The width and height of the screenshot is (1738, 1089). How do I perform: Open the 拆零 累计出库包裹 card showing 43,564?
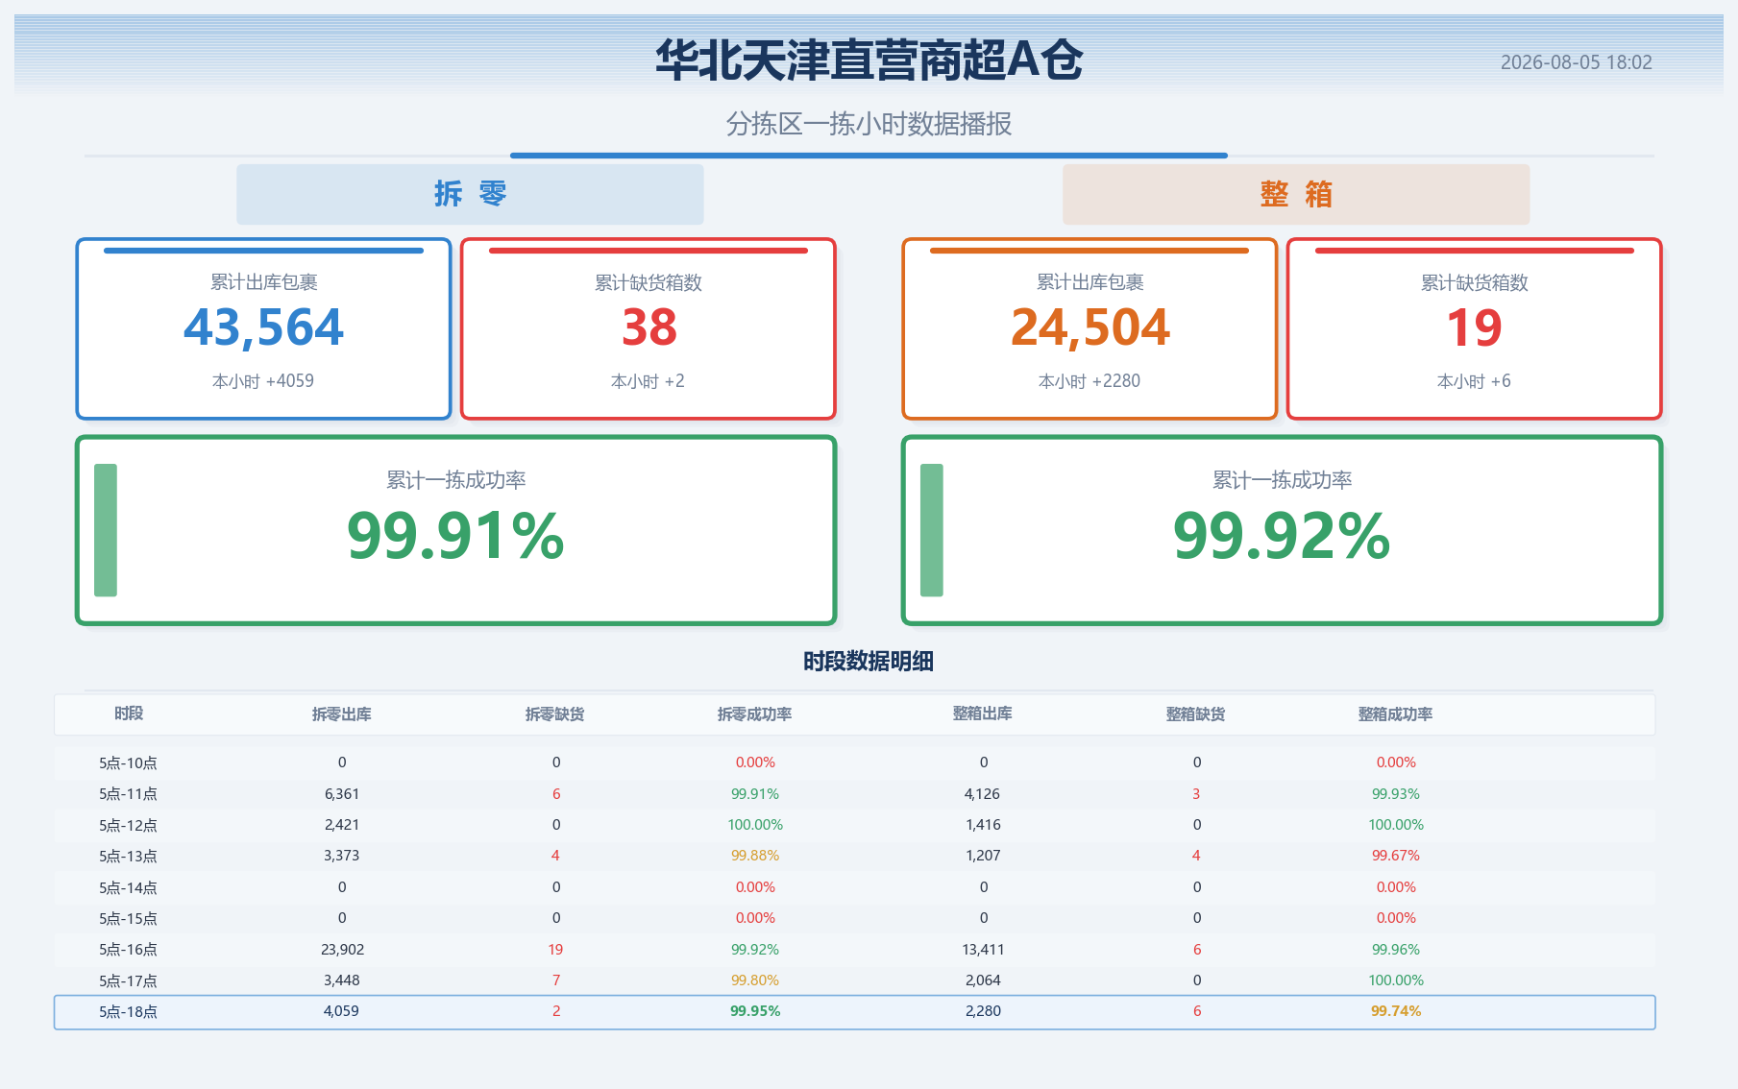[263, 328]
